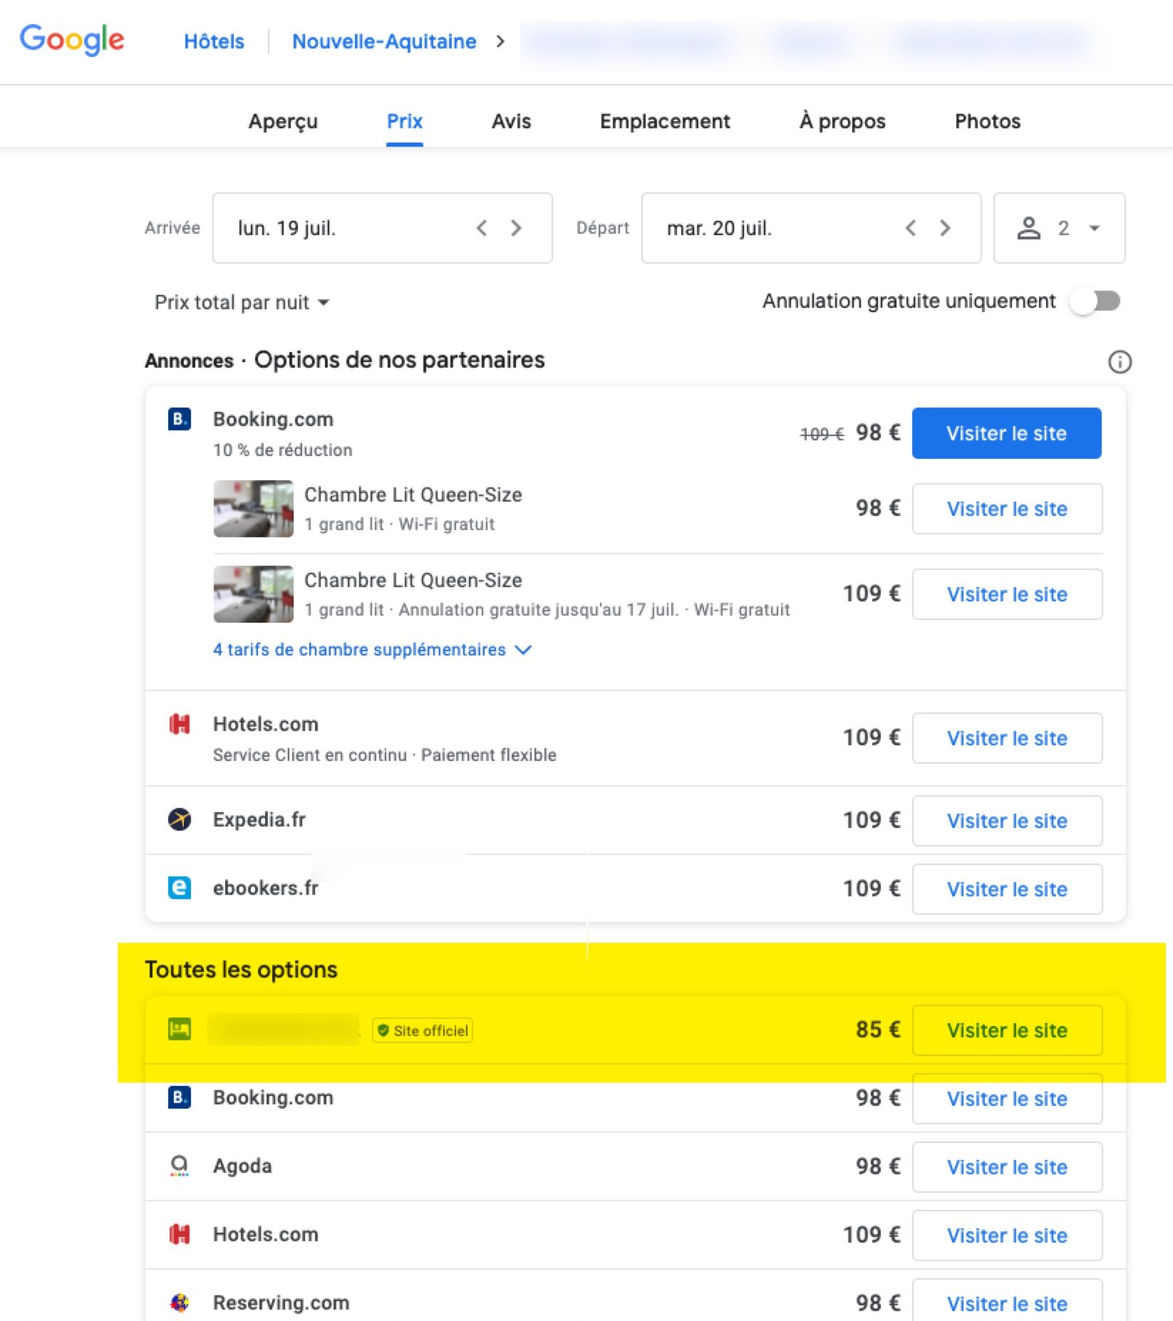Visit the ebookers.fr site
Screen dimensions: 1173x1321
tap(1007, 889)
